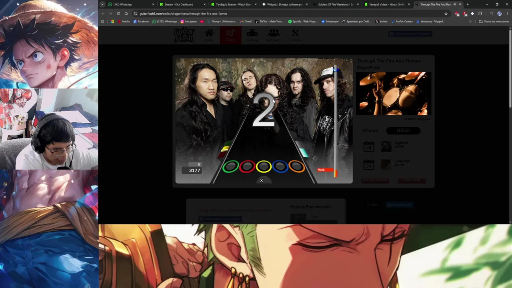This screenshot has width=512, height=288.
Task: Open the twitter bookmark
Action: point(382,22)
